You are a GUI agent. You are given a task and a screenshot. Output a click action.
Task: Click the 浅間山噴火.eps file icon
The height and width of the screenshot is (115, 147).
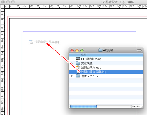click(78, 68)
